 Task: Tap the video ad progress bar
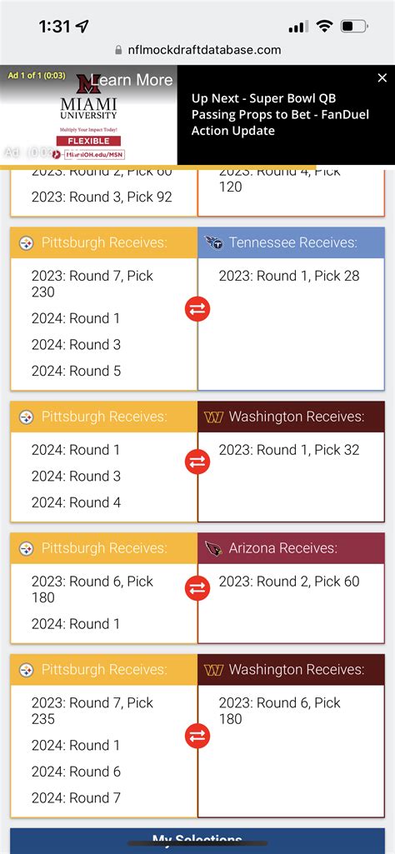tap(158, 166)
